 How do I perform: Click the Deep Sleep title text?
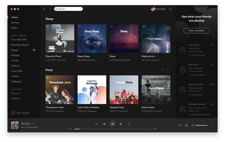pyautogui.click(x=84, y=56)
